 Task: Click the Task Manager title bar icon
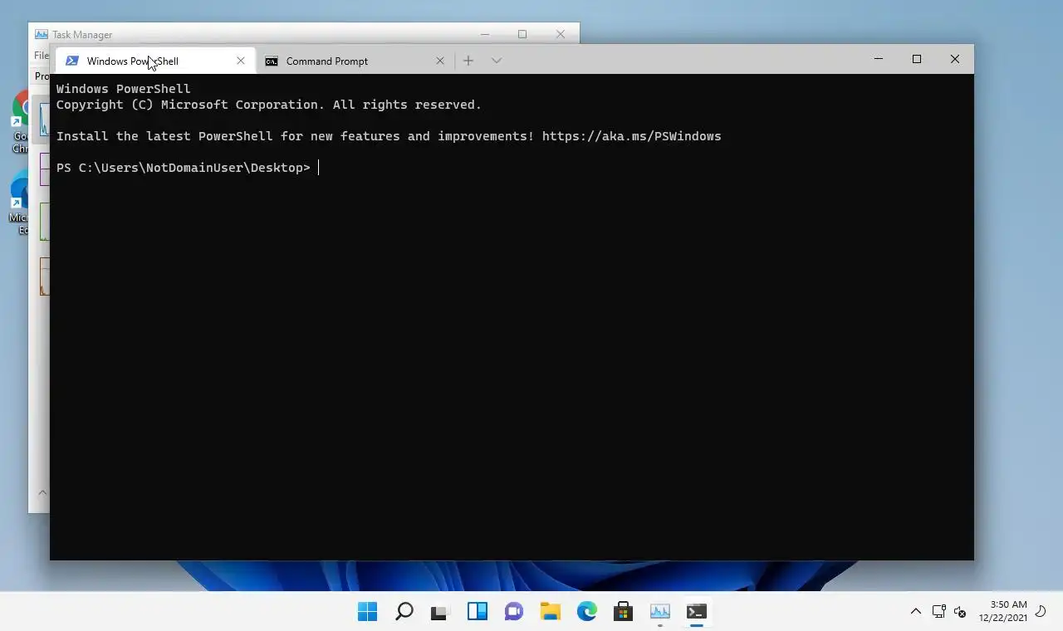tap(41, 34)
